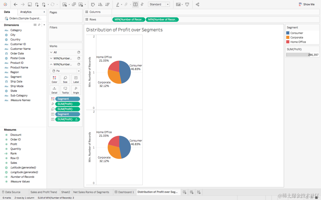The height and width of the screenshot is (200, 321).
Task: Select the Category dimension
Action: click(x=16, y=30)
